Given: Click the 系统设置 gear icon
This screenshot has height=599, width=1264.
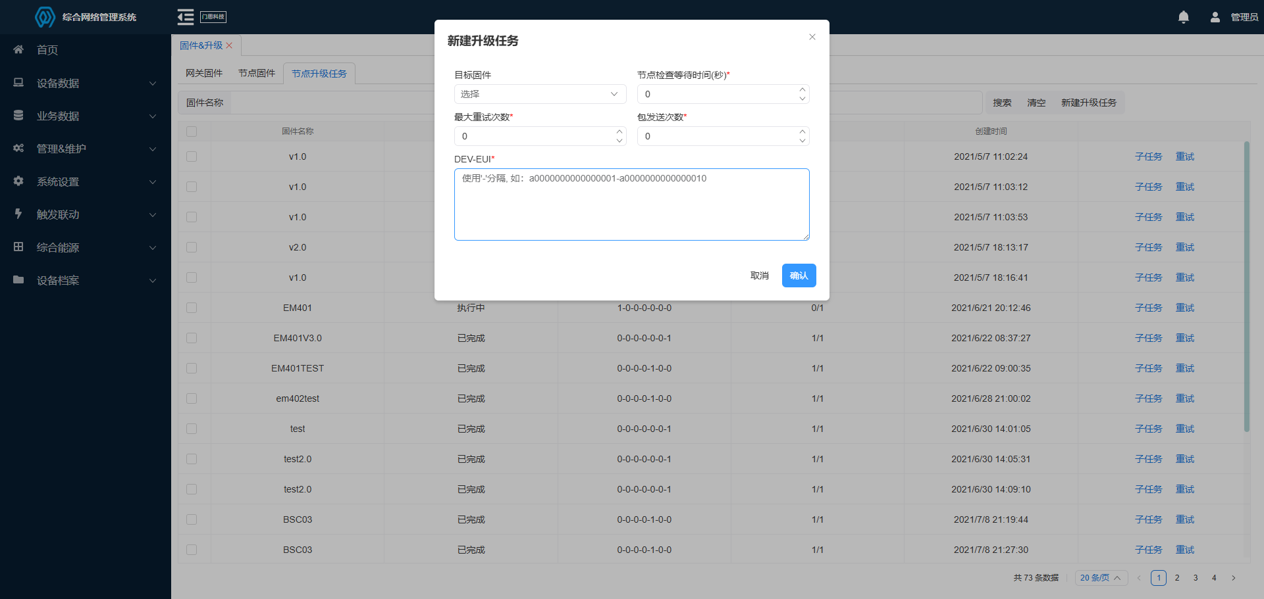Looking at the screenshot, I should click(x=18, y=181).
